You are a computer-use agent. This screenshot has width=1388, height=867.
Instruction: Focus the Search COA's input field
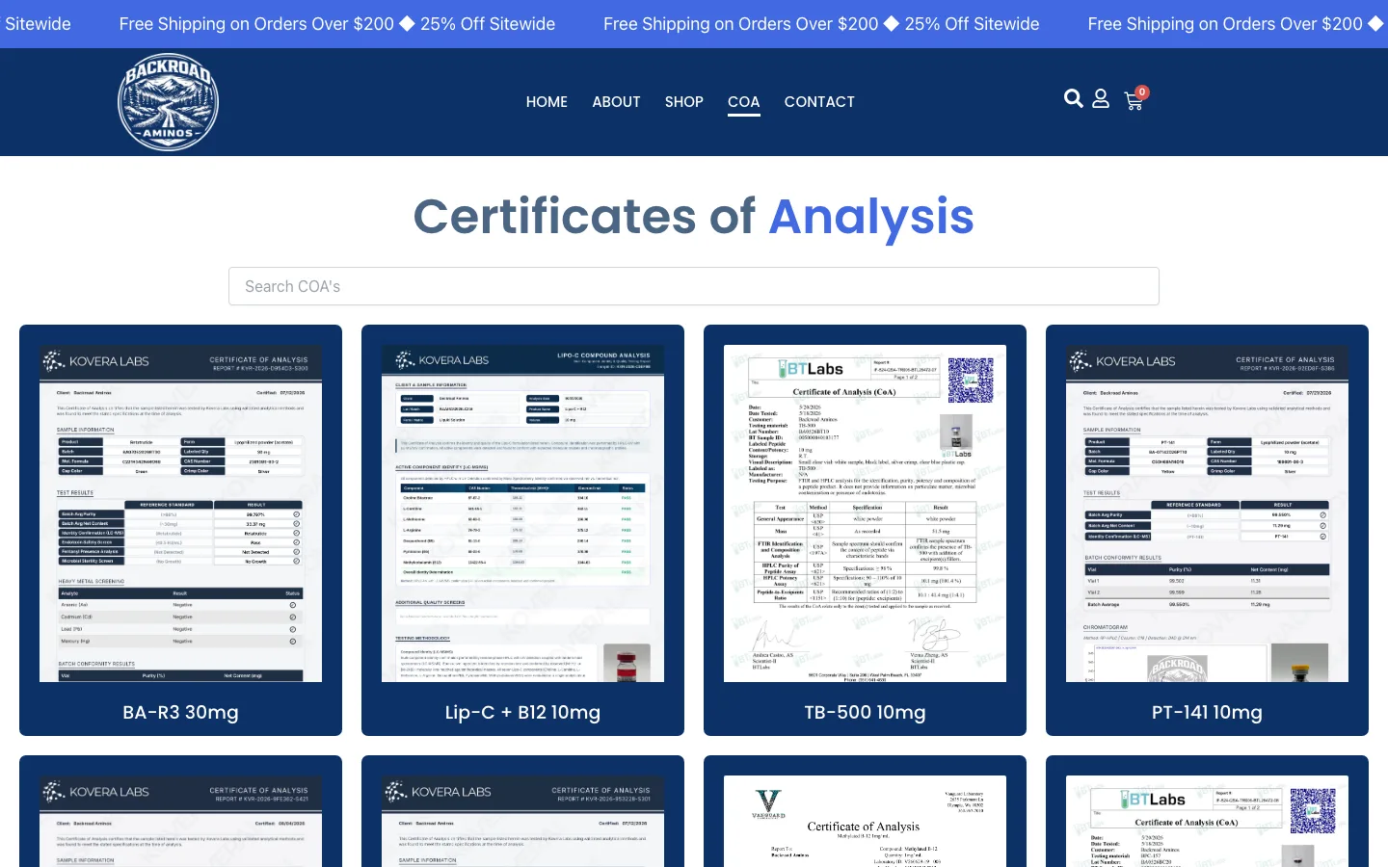[694, 286]
